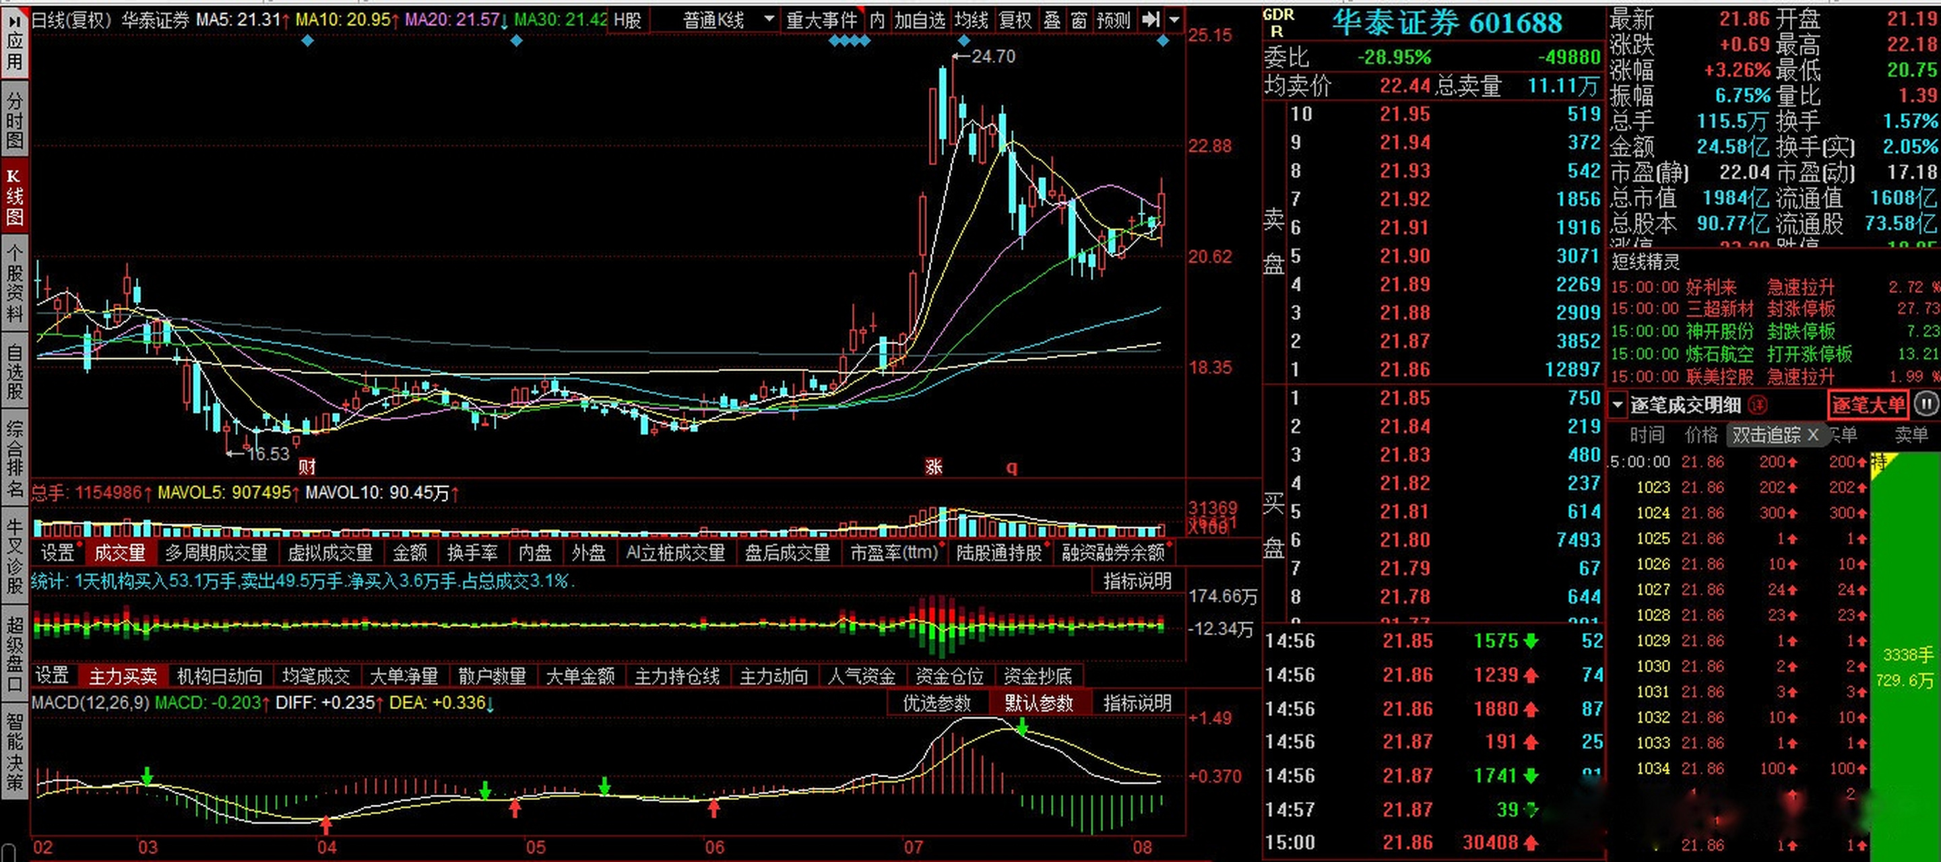Click the first blue diamond event marker at chart top
1941x862 pixels.
307,40
